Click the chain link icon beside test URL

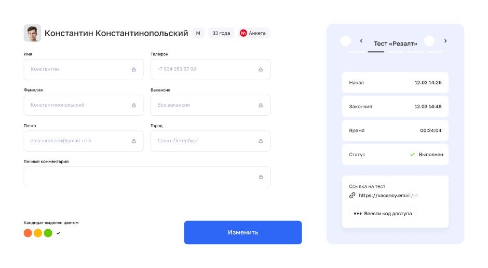(353, 196)
